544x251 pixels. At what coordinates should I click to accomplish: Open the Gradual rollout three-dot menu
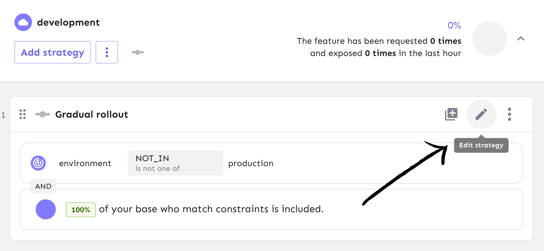[510, 114]
